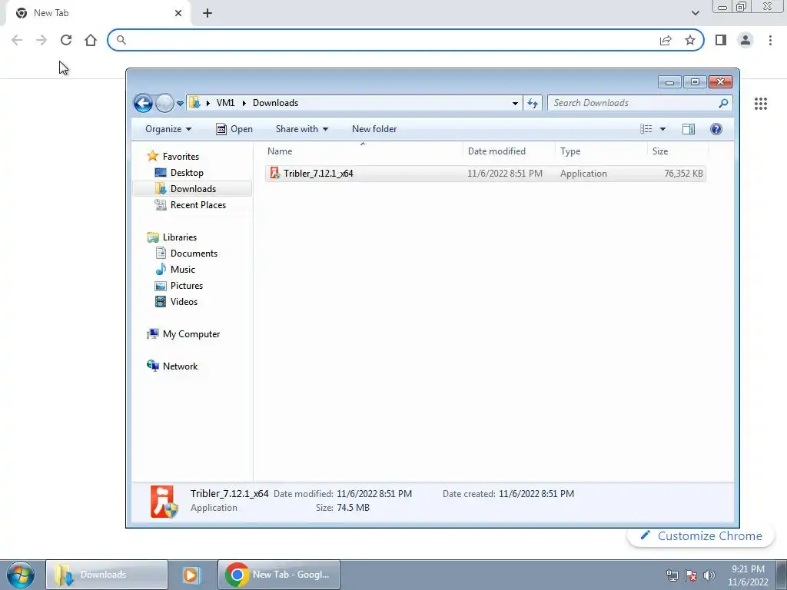Bookmark this tab with the star
This screenshot has width=787, height=590.
[x=690, y=40]
